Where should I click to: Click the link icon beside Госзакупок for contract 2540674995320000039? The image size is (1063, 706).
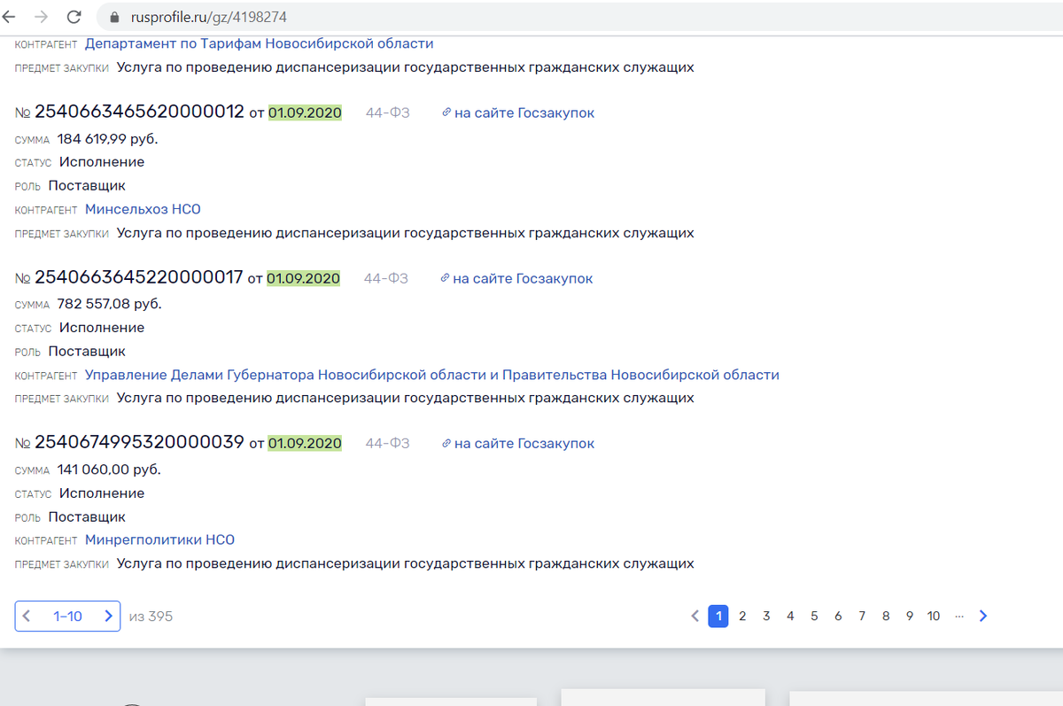[446, 443]
